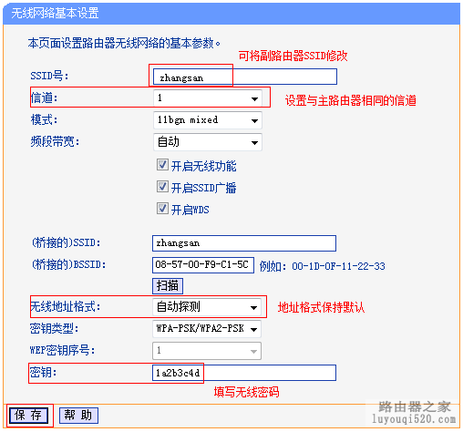Open the 频段带宽 bandwidth dropdown

tap(208, 142)
